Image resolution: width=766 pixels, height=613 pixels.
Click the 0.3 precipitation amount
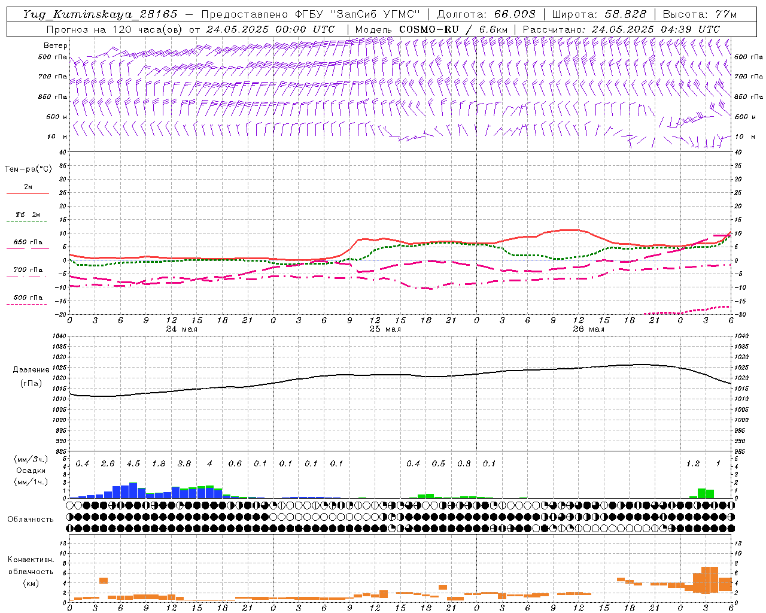464,464
